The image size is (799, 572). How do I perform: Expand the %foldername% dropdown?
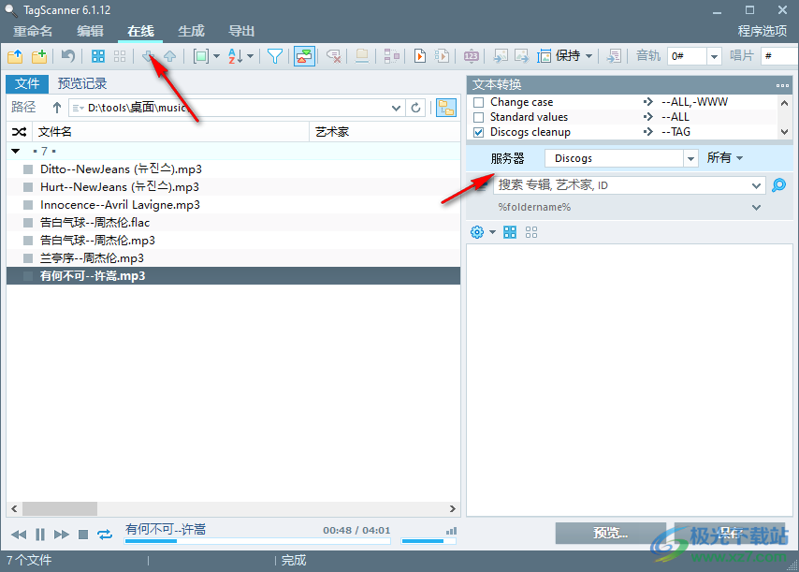pyautogui.click(x=756, y=207)
